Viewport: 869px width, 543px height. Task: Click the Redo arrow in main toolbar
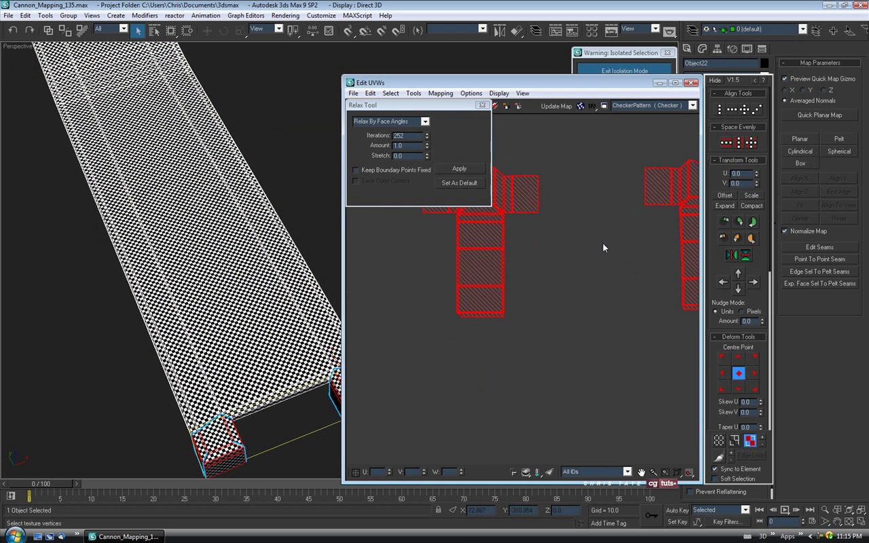coord(29,30)
